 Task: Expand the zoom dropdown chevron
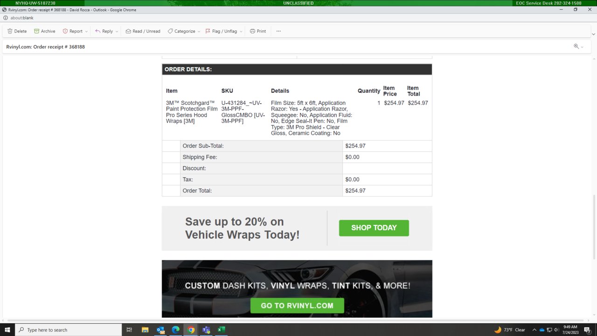coord(582,47)
